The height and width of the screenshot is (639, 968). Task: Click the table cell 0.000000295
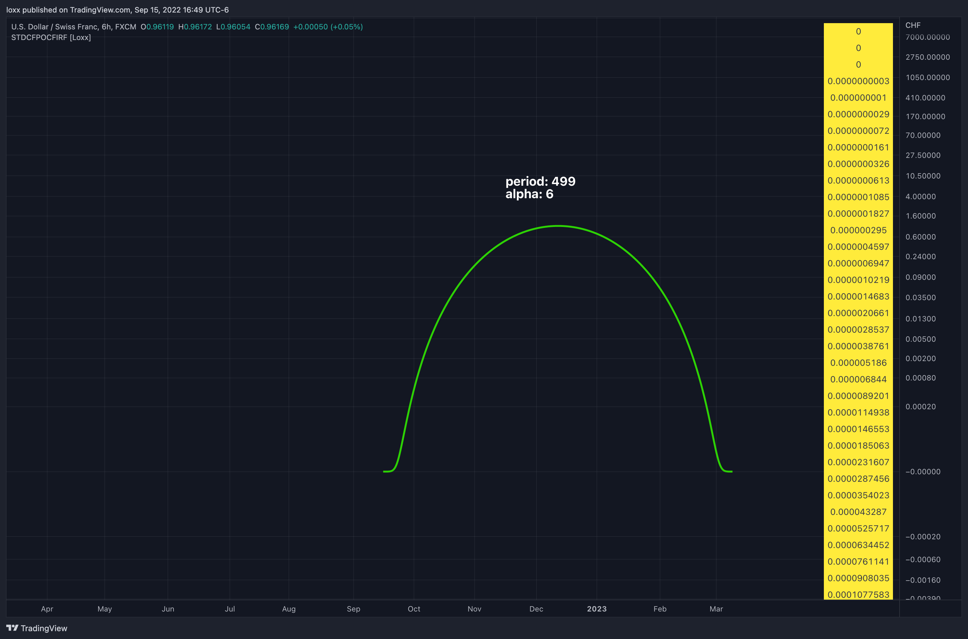[858, 230]
